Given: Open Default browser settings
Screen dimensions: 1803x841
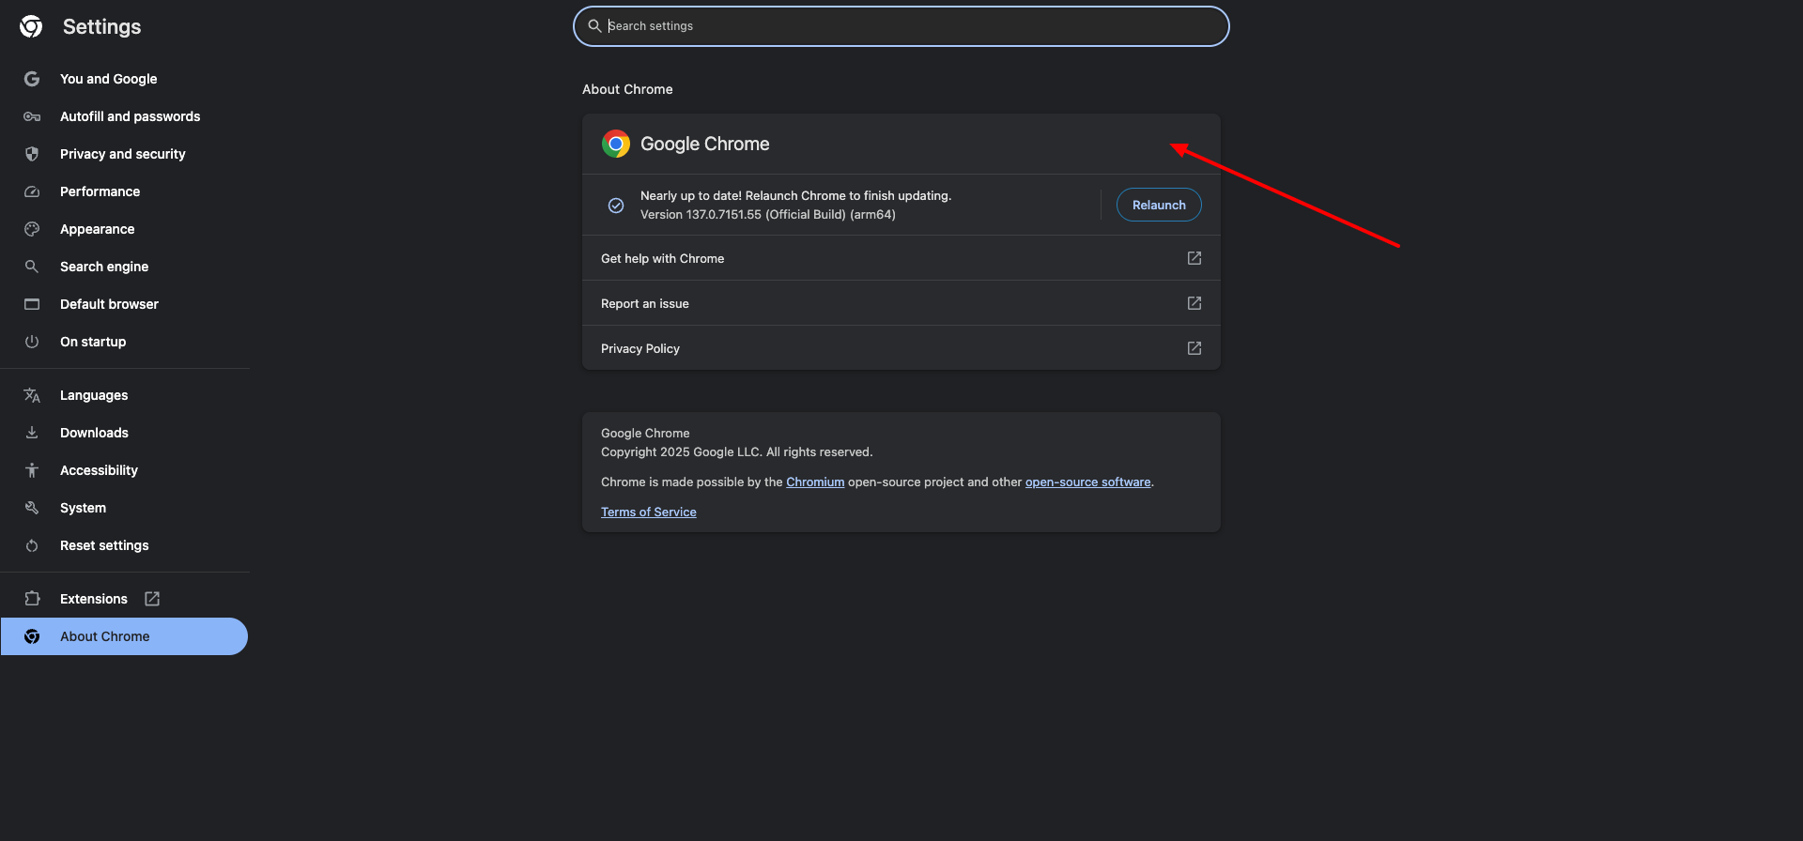Looking at the screenshot, I should (x=124, y=304).
